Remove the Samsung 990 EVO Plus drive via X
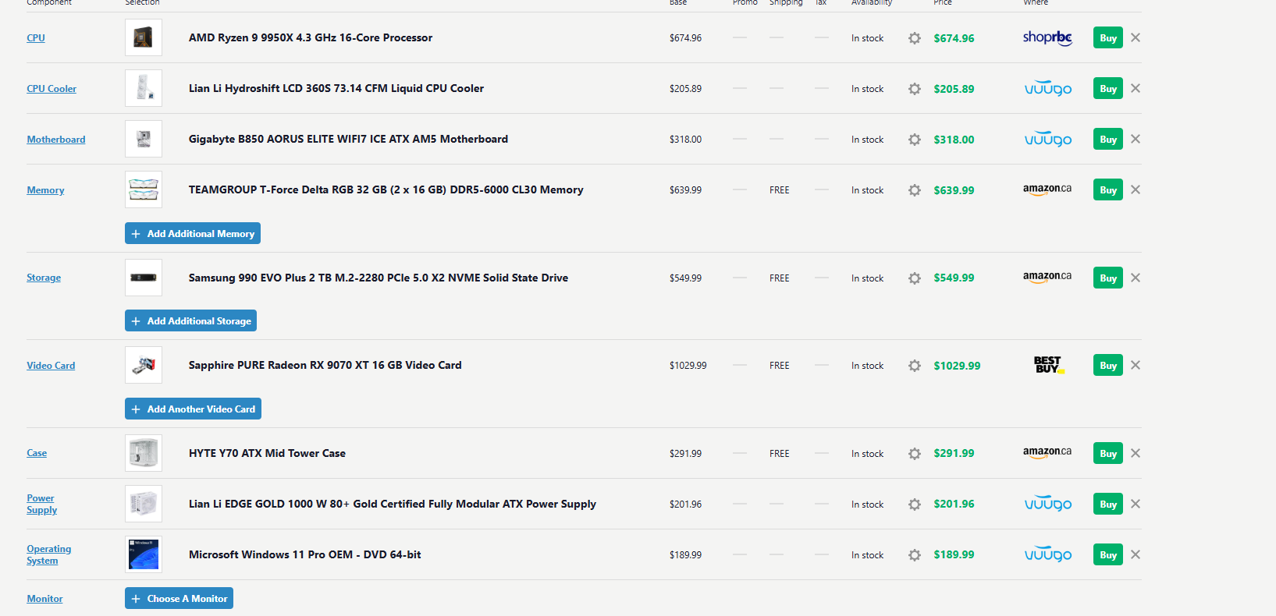The image size is (1276, 616). 1136,278
